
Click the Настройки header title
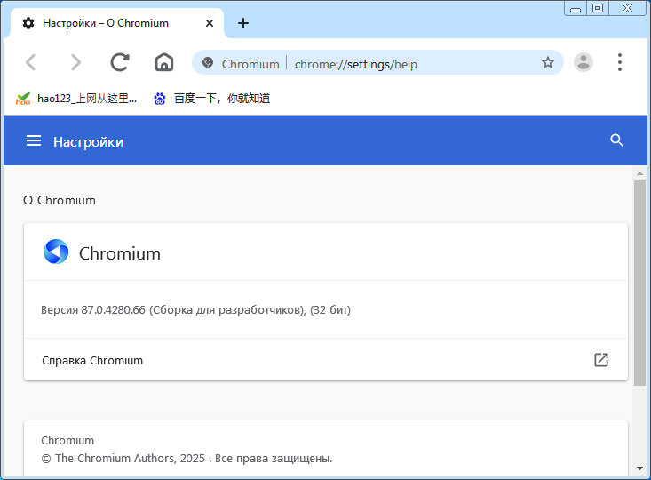(x=89, y=141)
